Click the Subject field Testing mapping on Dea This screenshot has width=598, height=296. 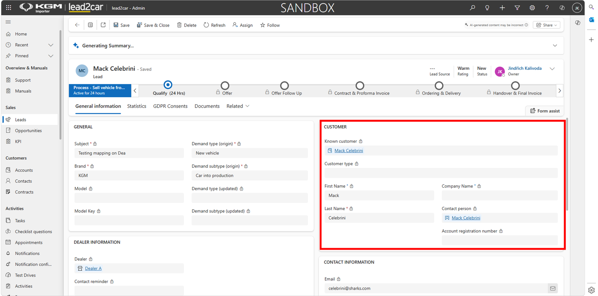(x=129, y=153)
